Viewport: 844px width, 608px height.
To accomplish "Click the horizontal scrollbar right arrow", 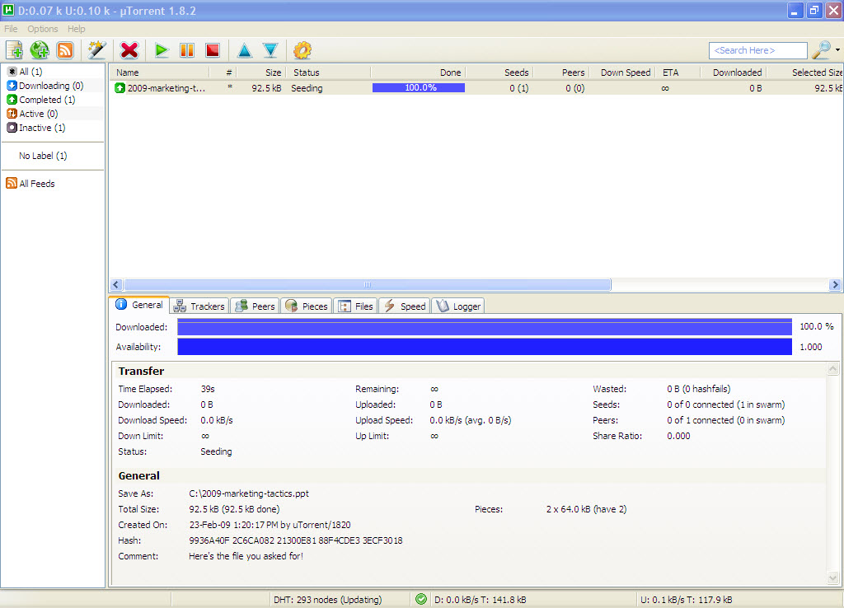I will click(836, 284).
